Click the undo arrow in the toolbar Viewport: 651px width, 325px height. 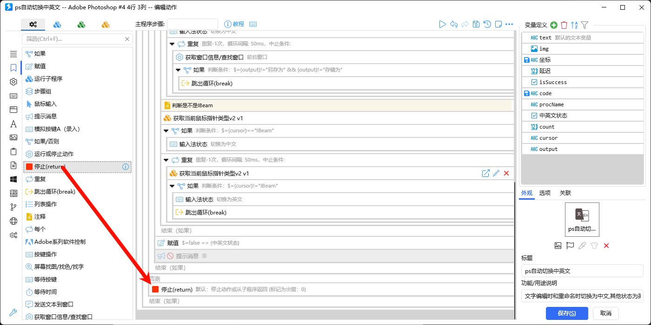click(x=454, y=24)
